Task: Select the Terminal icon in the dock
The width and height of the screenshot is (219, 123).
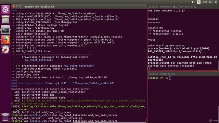Action: point(5,30)
